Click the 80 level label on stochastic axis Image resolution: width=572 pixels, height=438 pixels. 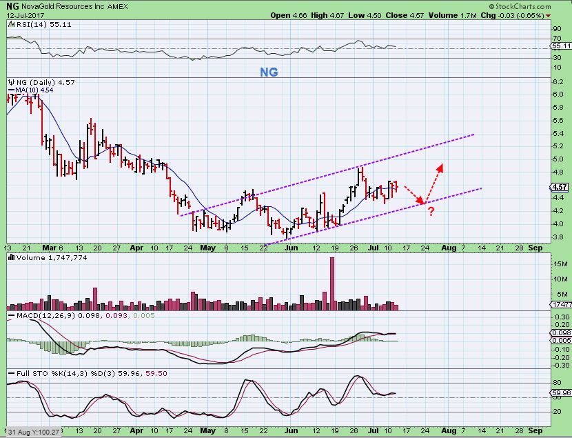point(557,383)
